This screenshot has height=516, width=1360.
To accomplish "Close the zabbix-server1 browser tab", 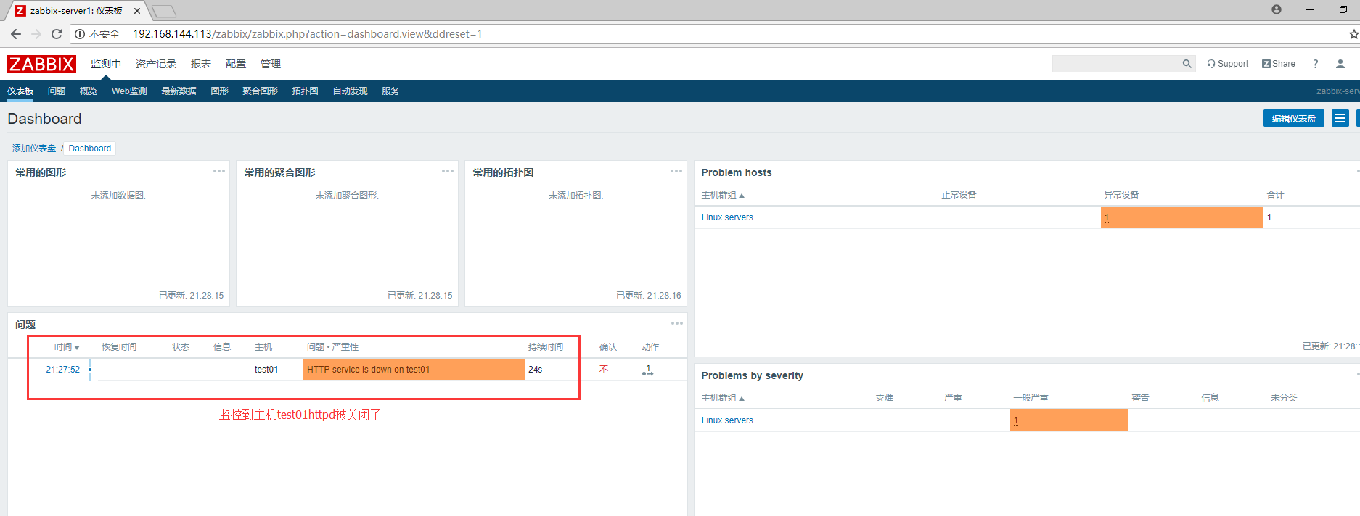I will pos(137,11).
